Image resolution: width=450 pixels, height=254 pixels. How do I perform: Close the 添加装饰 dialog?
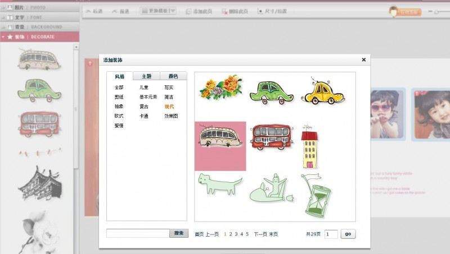point(363,59)
